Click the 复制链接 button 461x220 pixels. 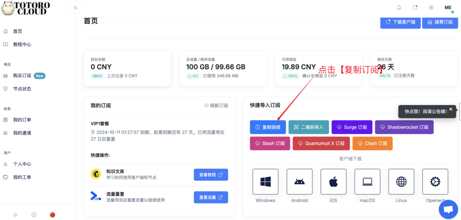[268, 127]
